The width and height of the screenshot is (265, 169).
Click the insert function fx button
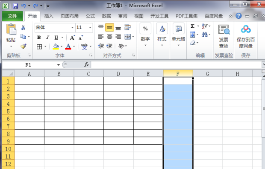86,65
